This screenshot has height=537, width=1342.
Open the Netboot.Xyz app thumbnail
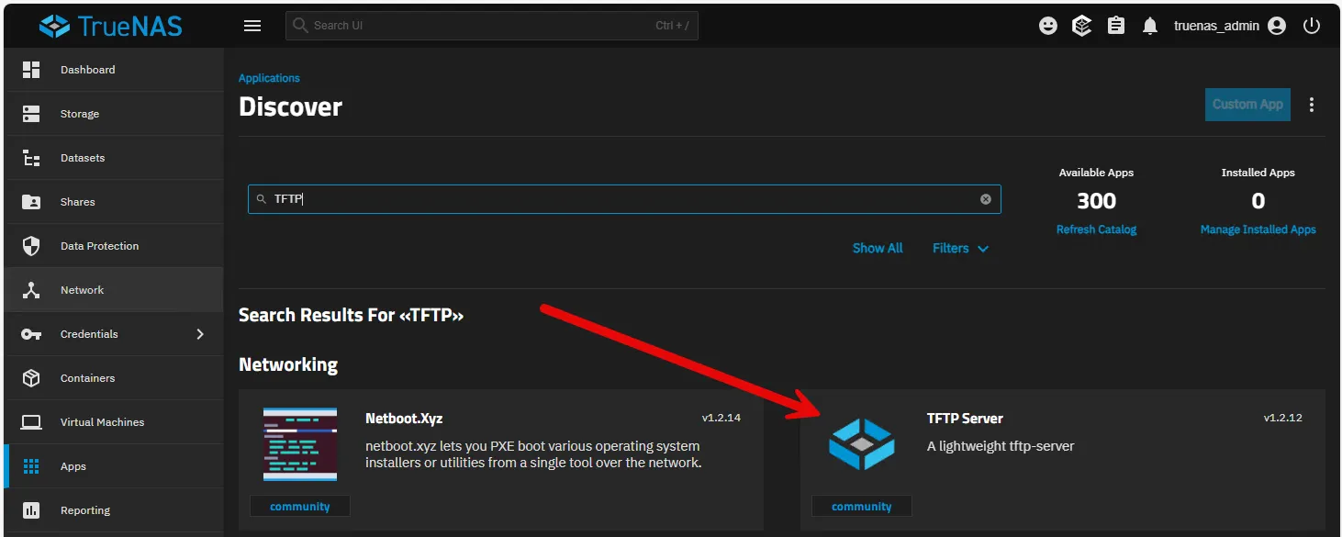tap(299, 444)
